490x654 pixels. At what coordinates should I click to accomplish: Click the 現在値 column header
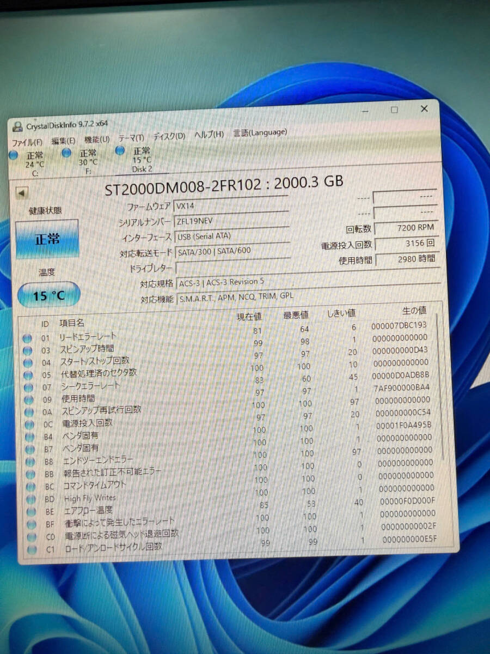249,316
